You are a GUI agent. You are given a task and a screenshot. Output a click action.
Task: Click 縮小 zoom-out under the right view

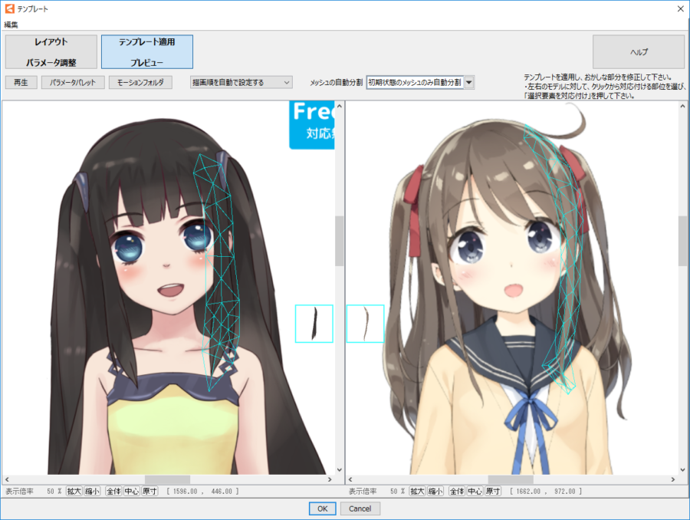[x=435, y=491]
